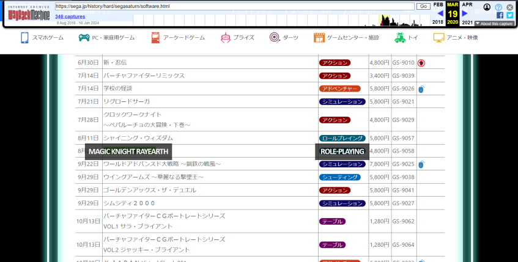This screenshot has width=518, height=262.
Task: Share capture on Twitter icon
Action: [x=509, y=15]
